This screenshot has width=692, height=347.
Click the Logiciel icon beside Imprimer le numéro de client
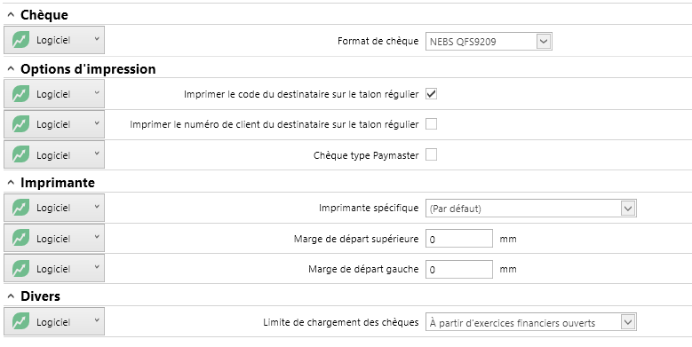pos(20,124)
